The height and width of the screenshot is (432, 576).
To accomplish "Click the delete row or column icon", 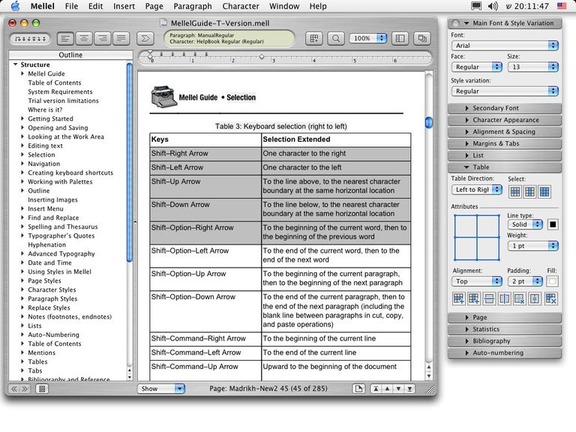I will [x=520, y=298].
